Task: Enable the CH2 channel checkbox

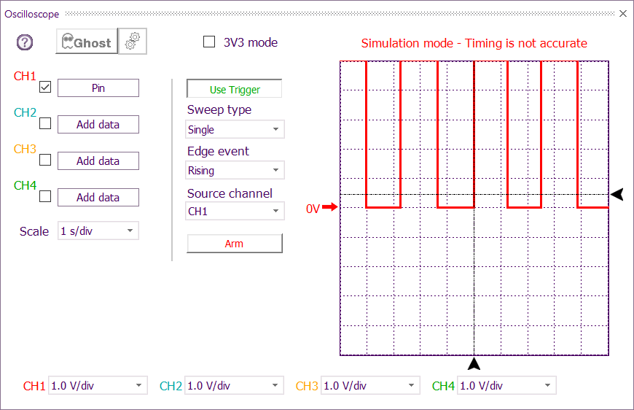Action: point(45,124)
